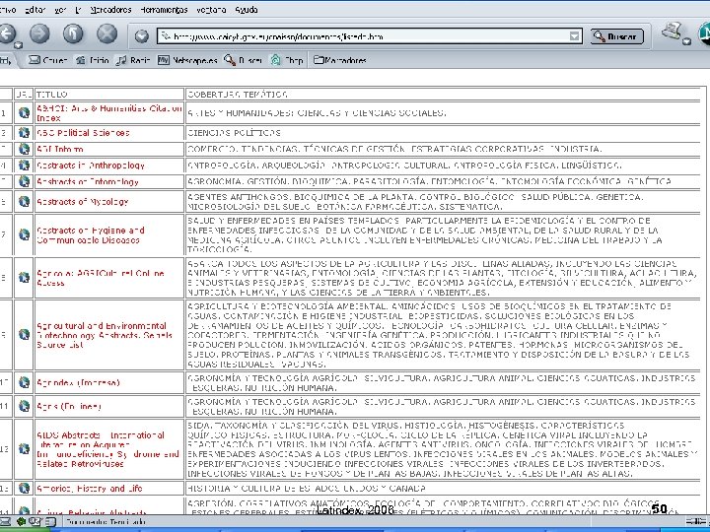Open the A&HCI Arts & Humanities Citation Index link
710x532 pixels.
(109, 112)
